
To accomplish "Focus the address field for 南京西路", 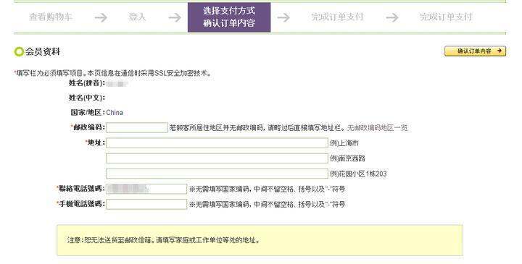I will 217,158.
